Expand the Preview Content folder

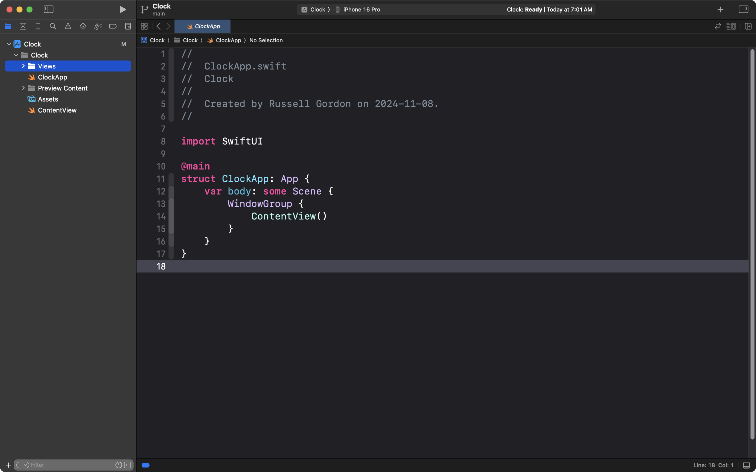click(23, 88)
